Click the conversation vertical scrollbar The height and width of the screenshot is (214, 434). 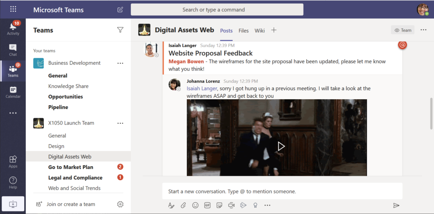point(431,114)
